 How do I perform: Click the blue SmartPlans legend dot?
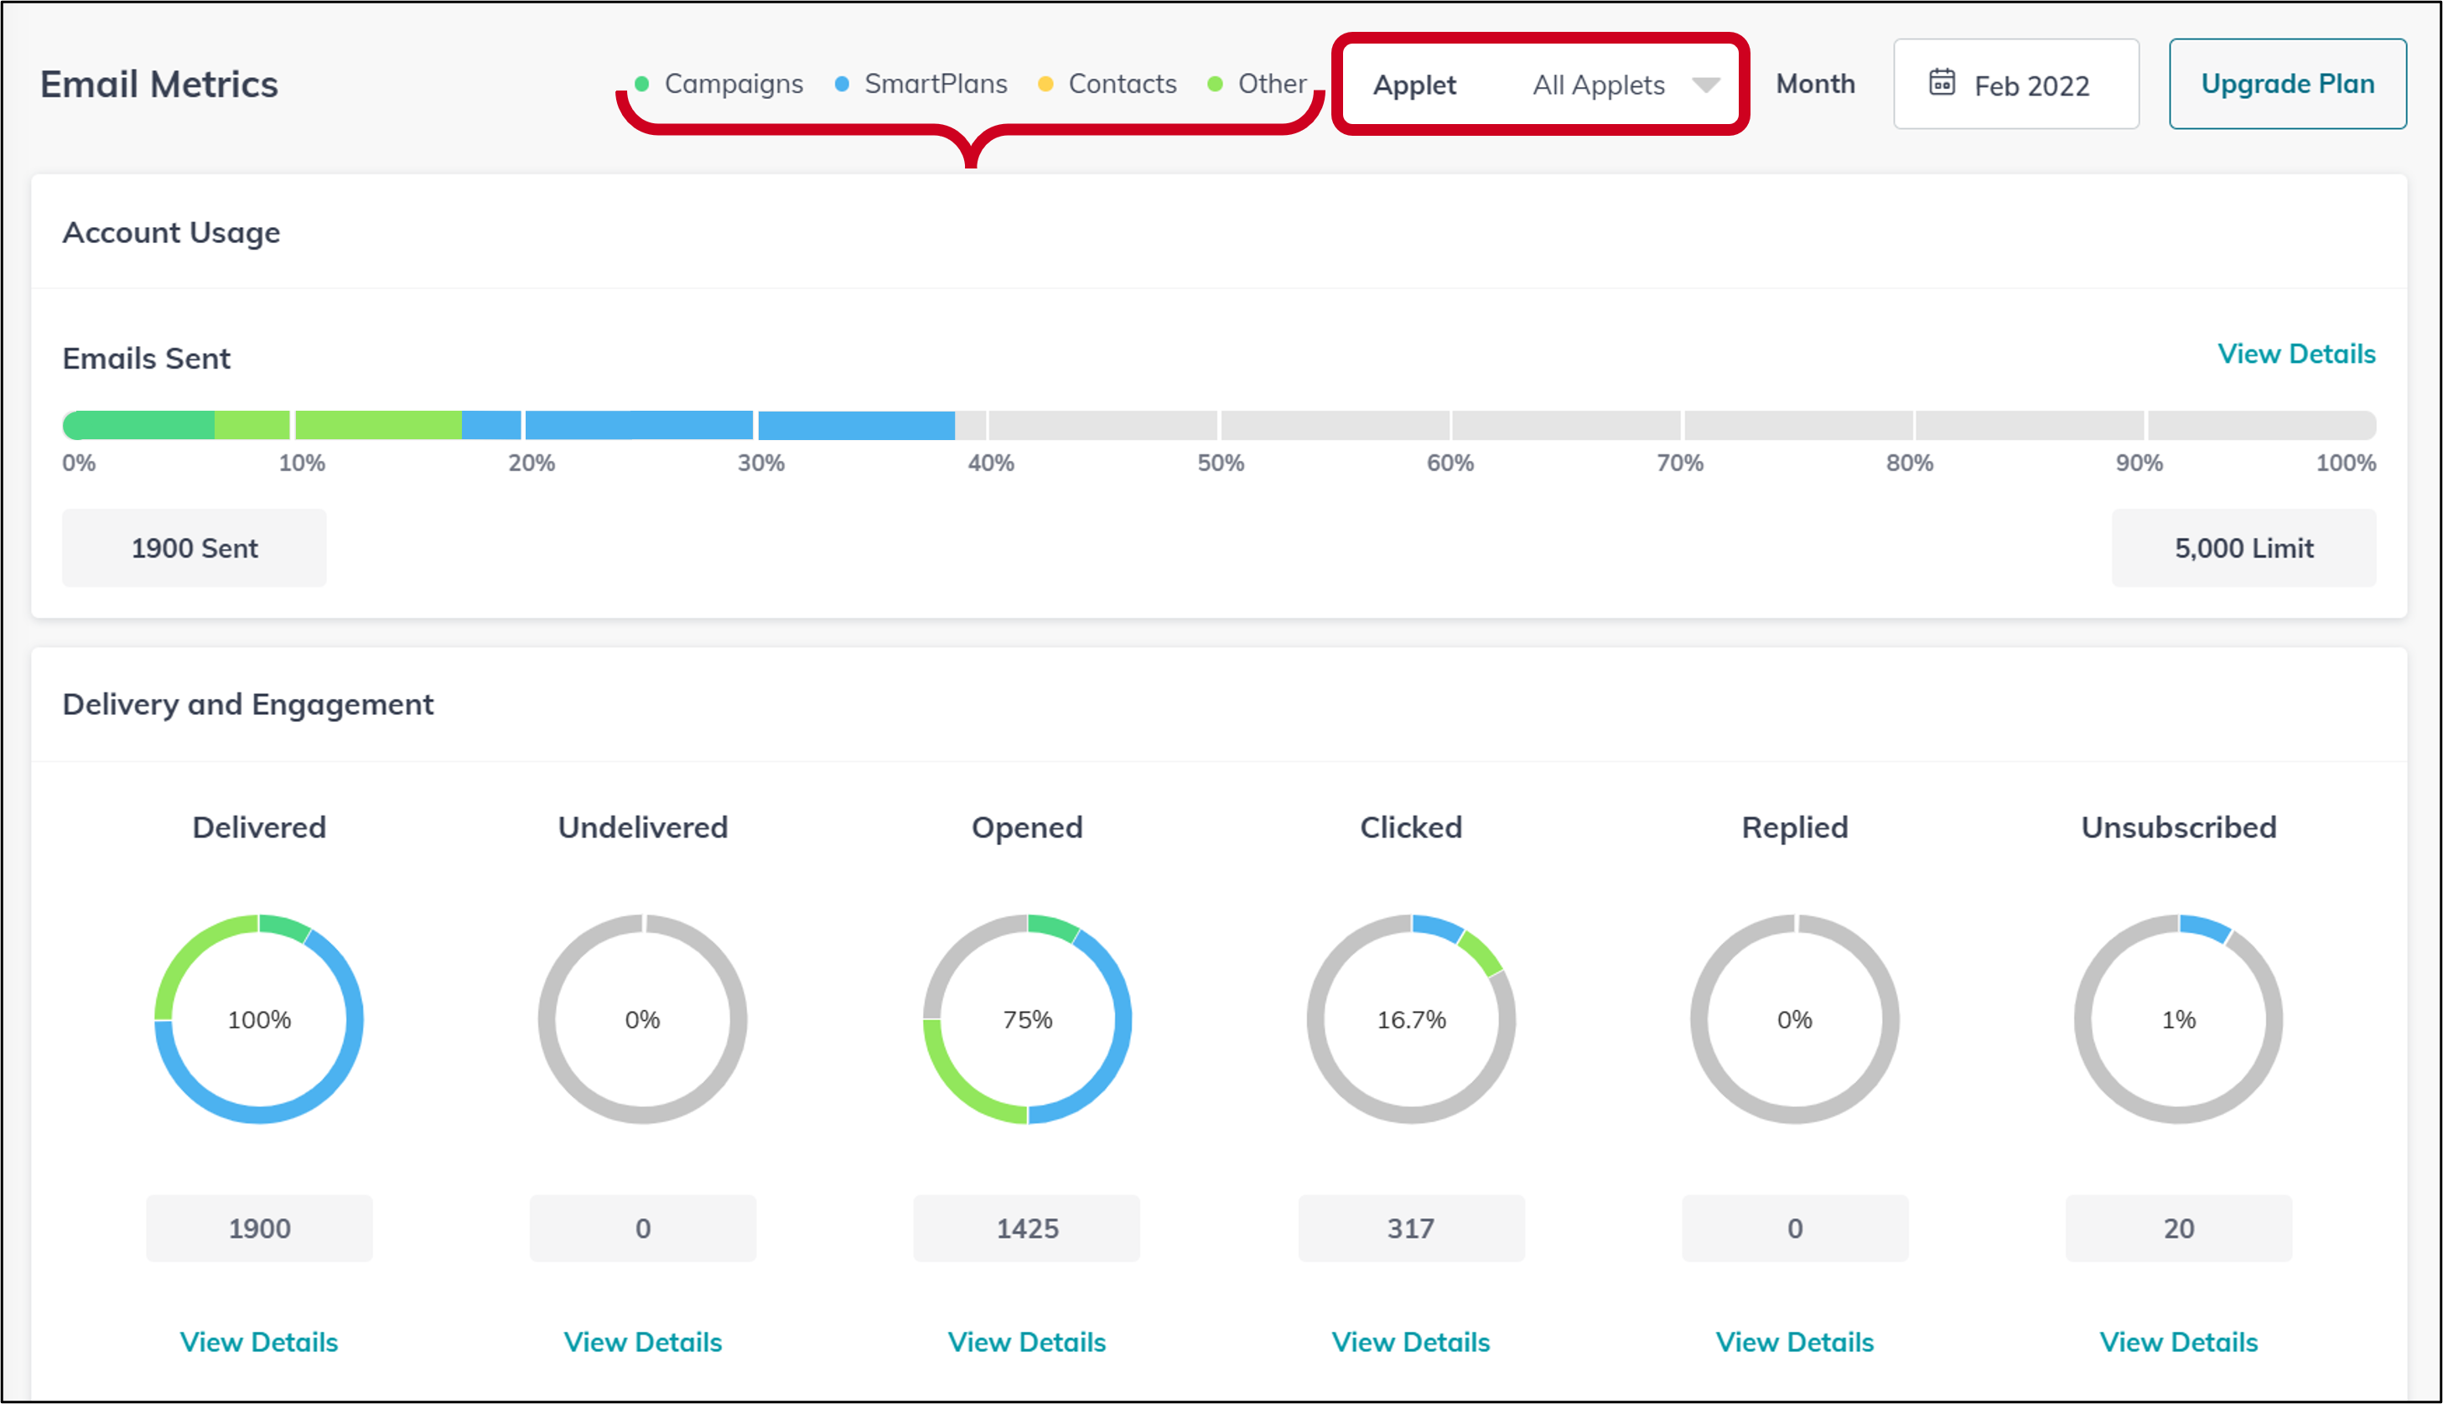(x=842, y=84)
